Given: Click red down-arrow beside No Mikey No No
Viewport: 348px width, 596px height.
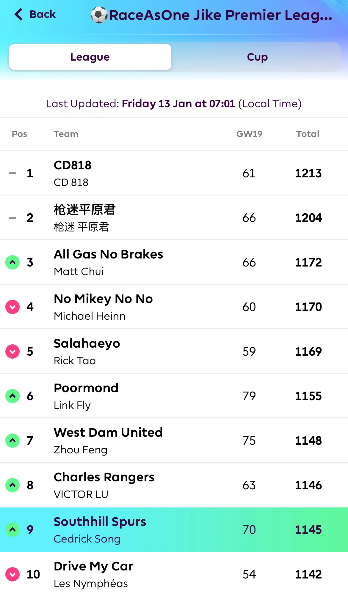Looking at the screenshot, I should click(x=12, y=307).
